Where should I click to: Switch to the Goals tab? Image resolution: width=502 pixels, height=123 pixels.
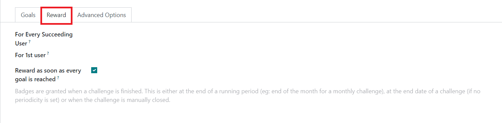point(28,15)
